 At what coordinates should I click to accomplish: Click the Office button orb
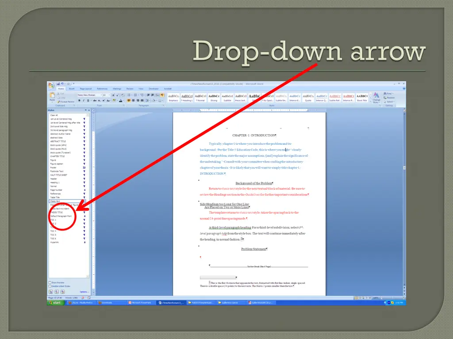(x=51, y=85)
